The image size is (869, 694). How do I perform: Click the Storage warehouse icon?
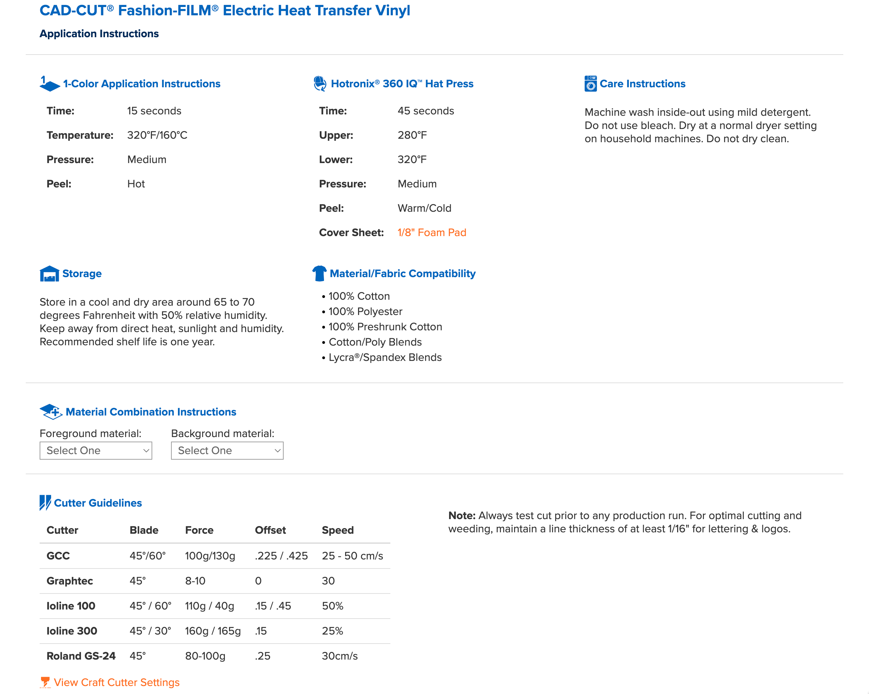pyautogui.click(x=50, y=273)
